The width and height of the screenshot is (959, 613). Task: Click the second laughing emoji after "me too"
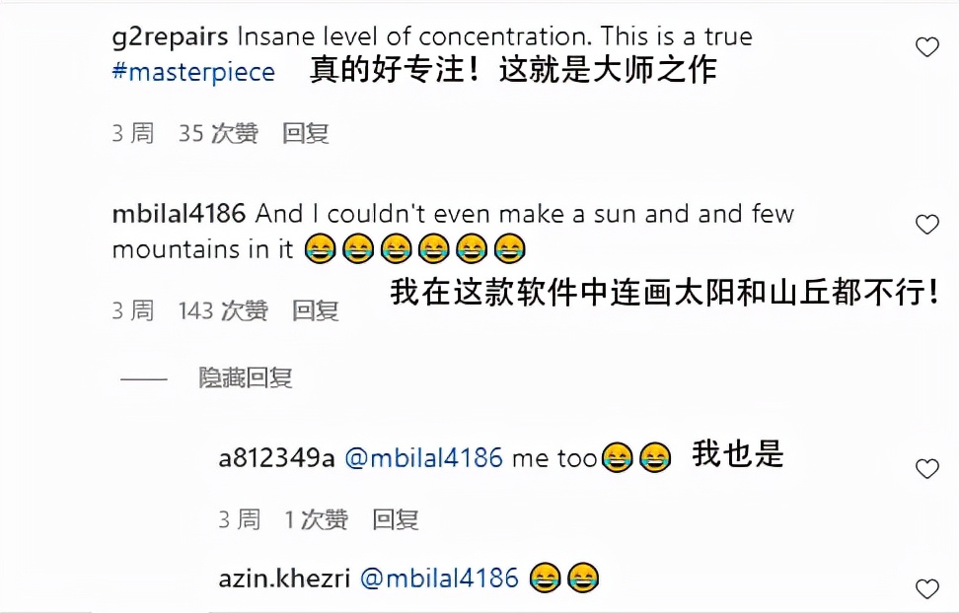(654, 456)
